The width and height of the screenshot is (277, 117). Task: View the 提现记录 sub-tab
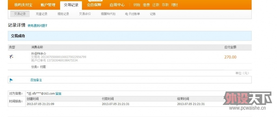click(63, 14)
